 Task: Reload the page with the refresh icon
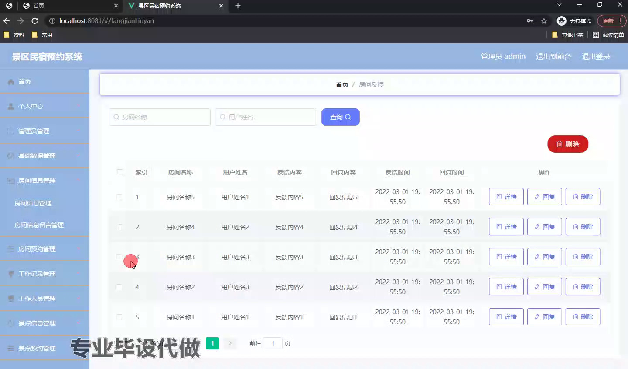[35, 21]
